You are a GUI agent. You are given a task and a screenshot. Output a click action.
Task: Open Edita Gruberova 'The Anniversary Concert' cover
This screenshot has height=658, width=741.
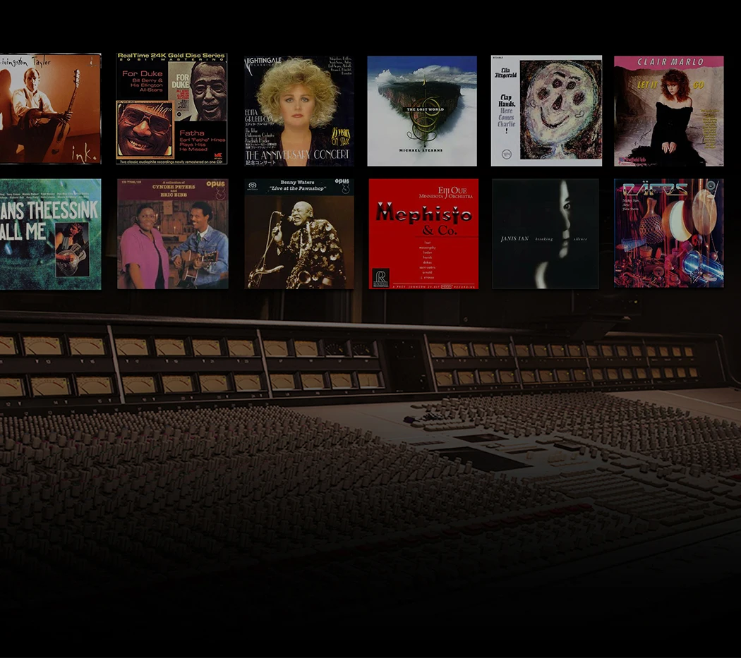299,111
